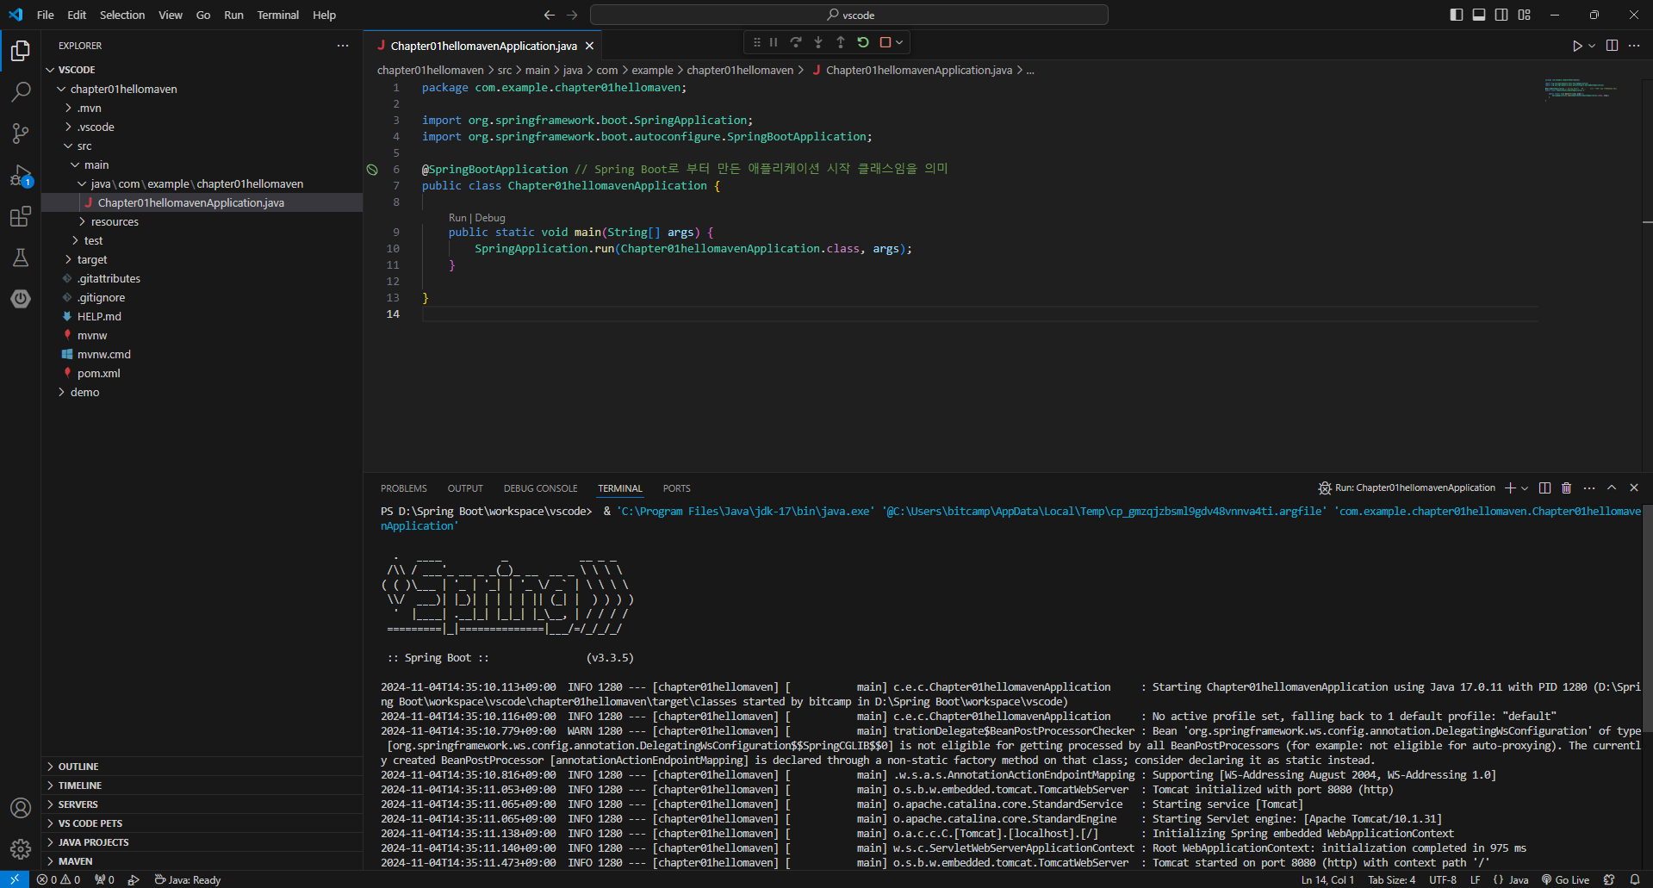Click Go Live in status bar
The height and width of the screenshot is (888, 1653).
1565,879
